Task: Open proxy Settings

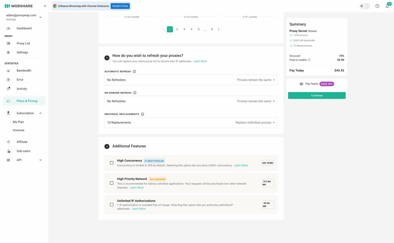Action: tap(22, 52)
